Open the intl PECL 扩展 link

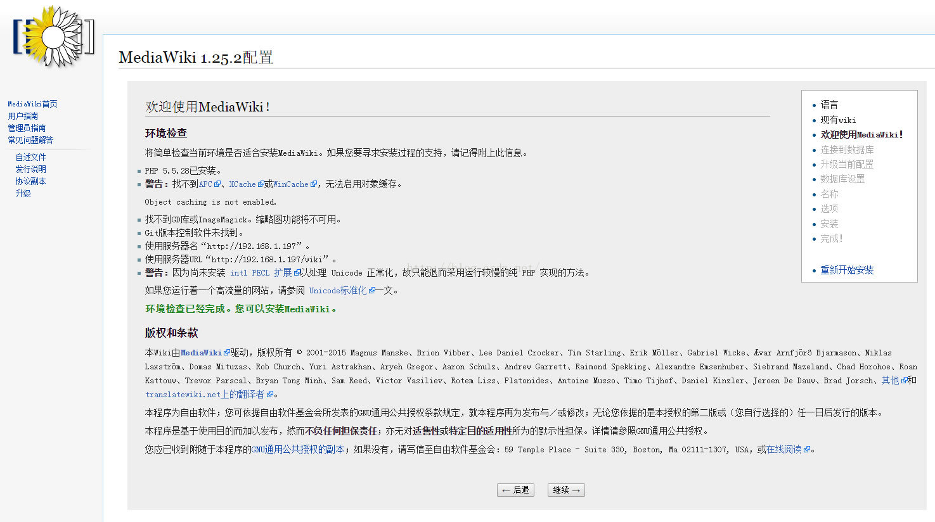pyautogui.click(x=264, y=273)
